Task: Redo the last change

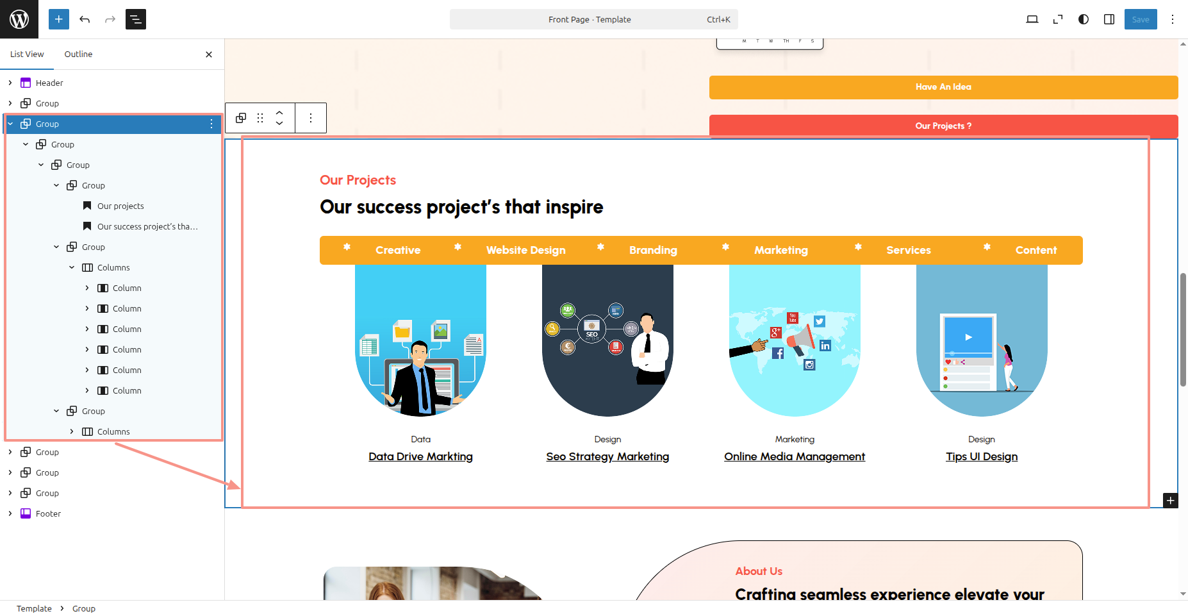Action: point(110,19)
